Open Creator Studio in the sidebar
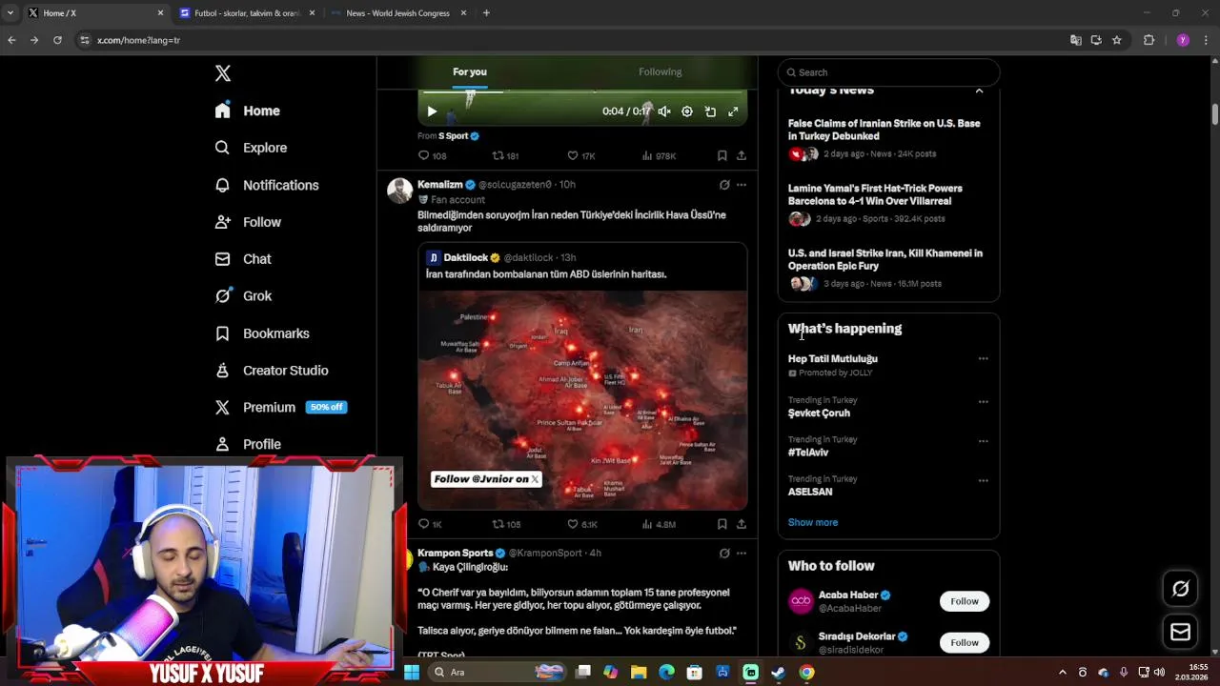The width and height of the screenshot is (1220, 686). (272, 371)
